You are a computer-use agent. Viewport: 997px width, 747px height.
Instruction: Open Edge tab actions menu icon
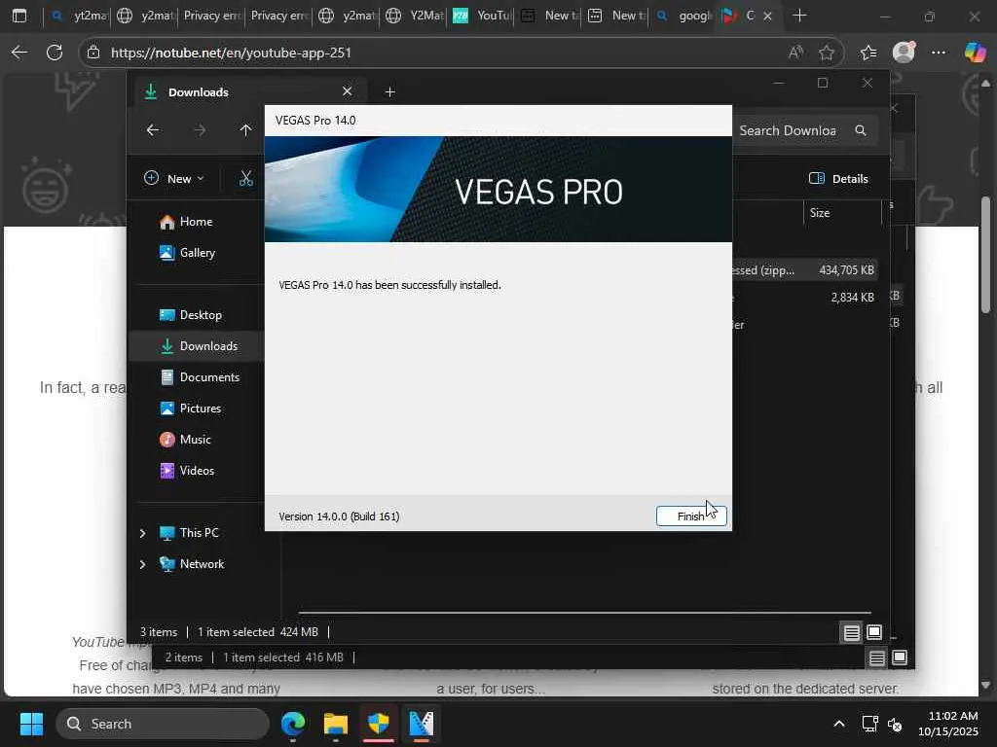pyautogui.click(x=19, y=16)
